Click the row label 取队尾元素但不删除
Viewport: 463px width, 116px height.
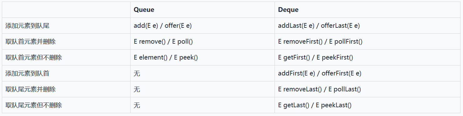[x=66, y=105]
